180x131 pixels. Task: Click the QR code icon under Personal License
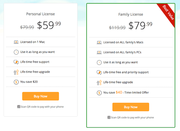pos(19,107)
